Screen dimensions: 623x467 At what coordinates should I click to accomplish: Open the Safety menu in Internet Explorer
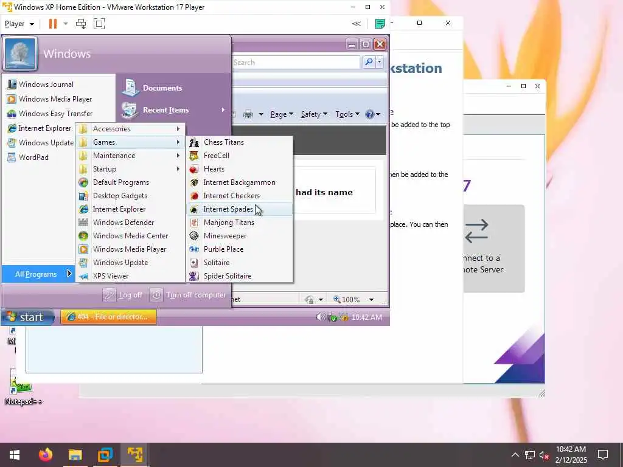tap(314, 114)
